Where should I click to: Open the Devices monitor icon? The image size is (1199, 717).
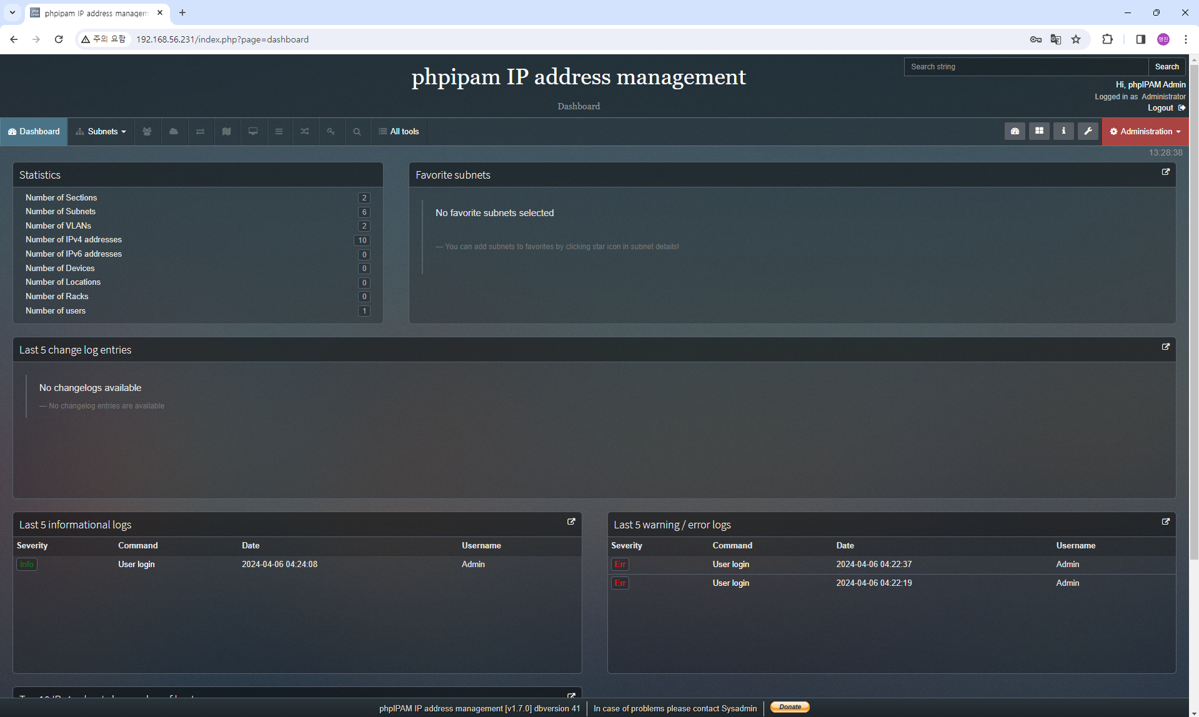[253, 132]
